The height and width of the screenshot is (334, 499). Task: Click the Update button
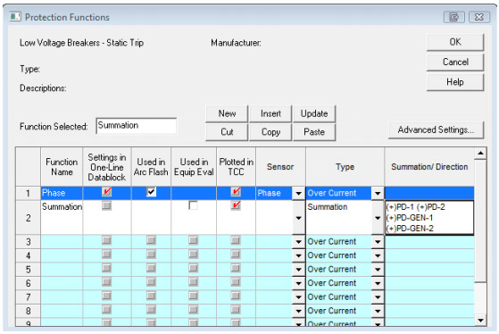(314, 113)
